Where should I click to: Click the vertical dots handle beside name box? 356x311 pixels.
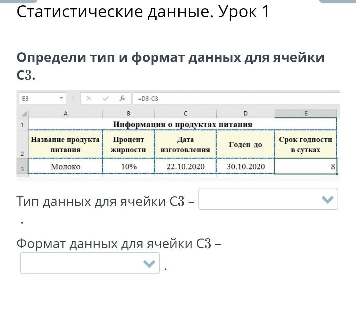[x=73, y=98]
